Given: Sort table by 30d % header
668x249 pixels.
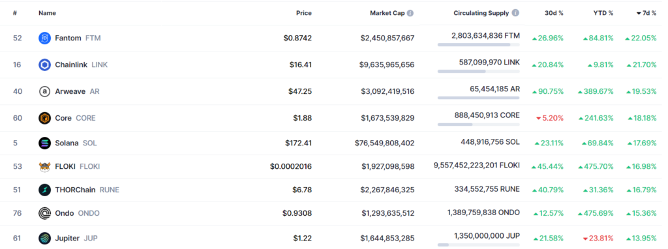Looking at the screenshot, I should (554, 13).
